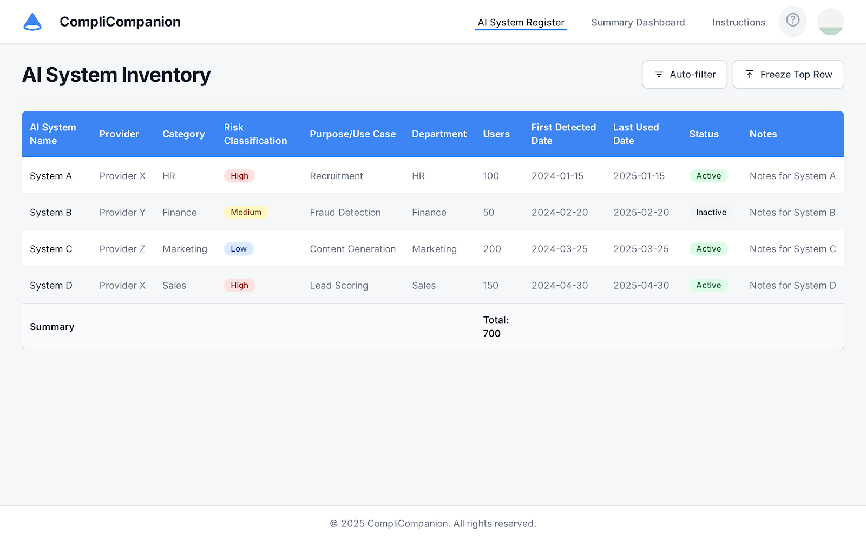Open the help question mark icon
Screen dimensions: 866x541
click(x=792, y=21)
